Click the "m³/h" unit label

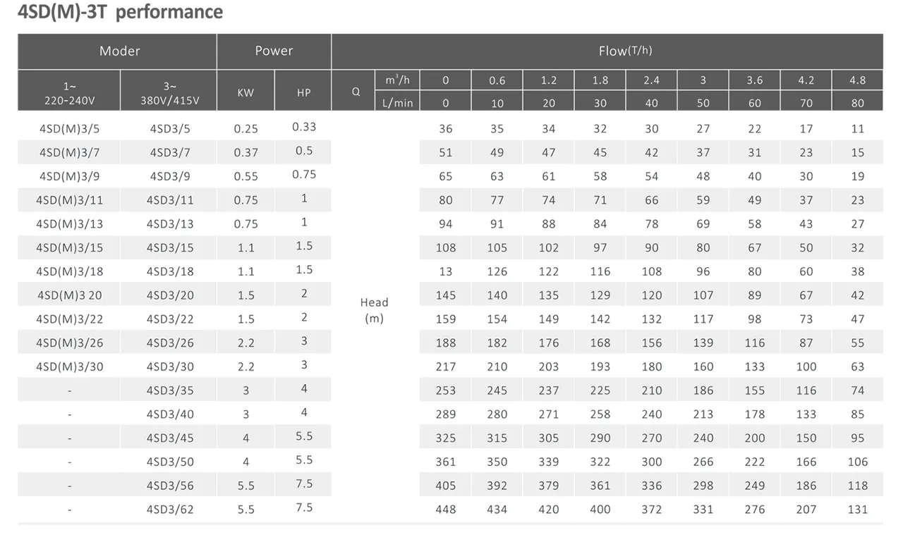[x=398, y=80]
